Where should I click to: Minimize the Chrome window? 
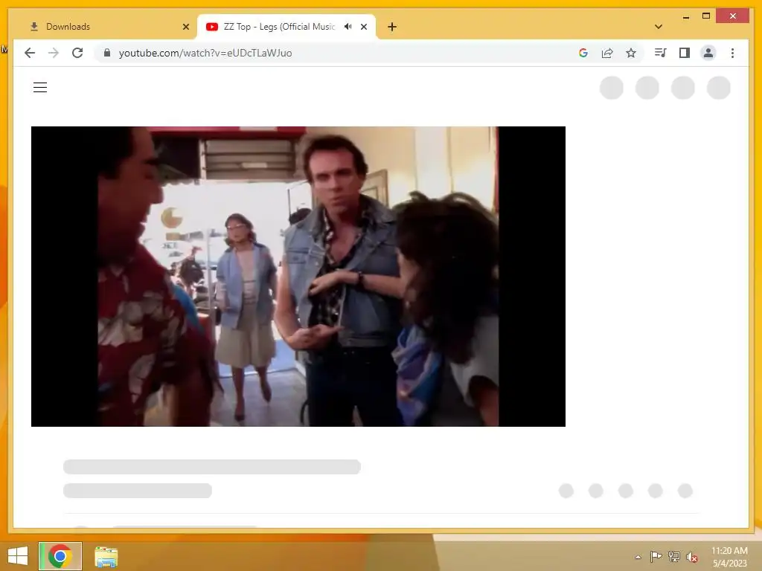click(x=685, y=16)
